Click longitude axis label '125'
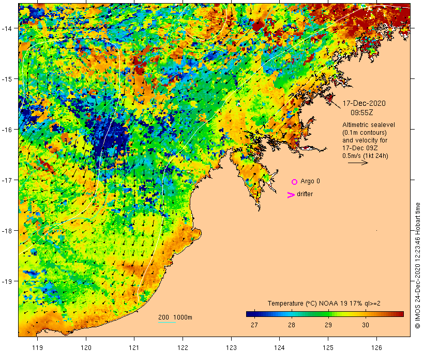Screen dimensions: 424x351 [x=328, y=347]
